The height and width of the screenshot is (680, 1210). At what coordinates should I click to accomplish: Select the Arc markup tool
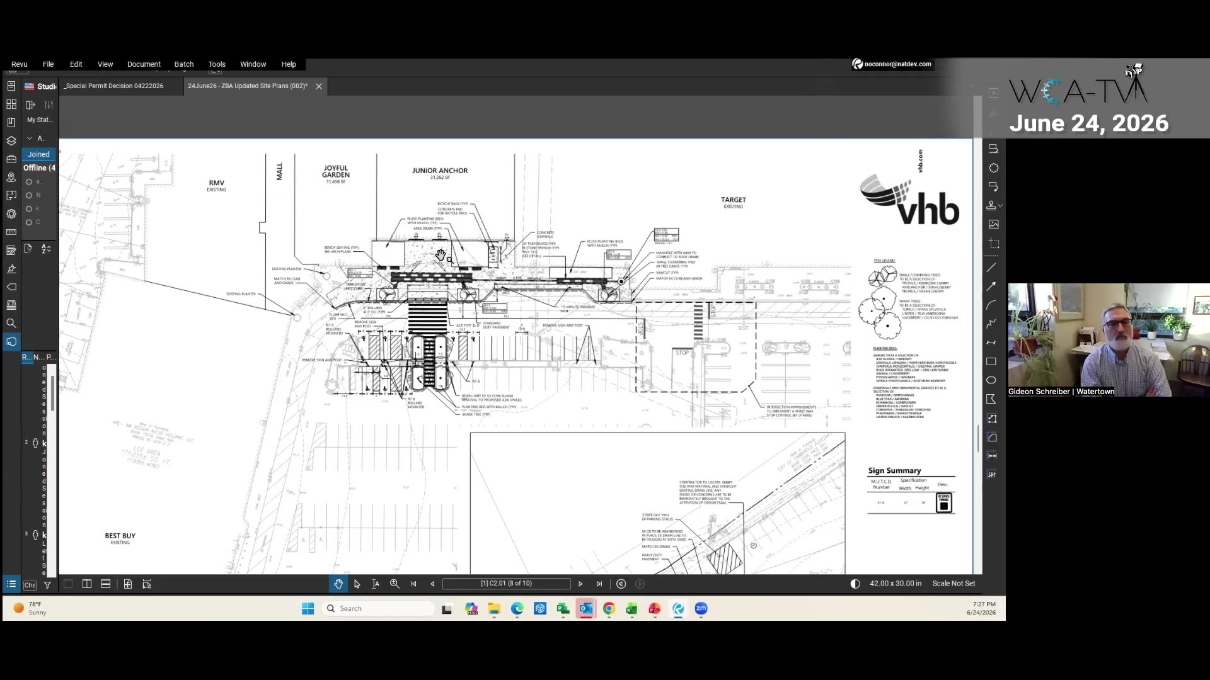coord(991,305)
